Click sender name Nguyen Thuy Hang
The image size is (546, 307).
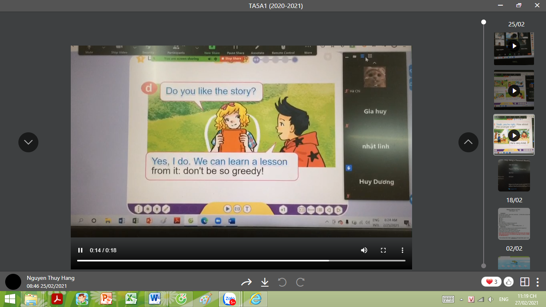click(51, 278)
